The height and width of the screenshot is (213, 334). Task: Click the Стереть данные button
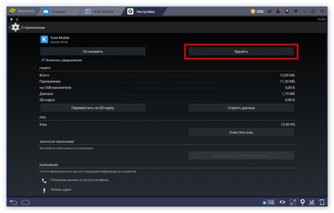coord(241,108)
